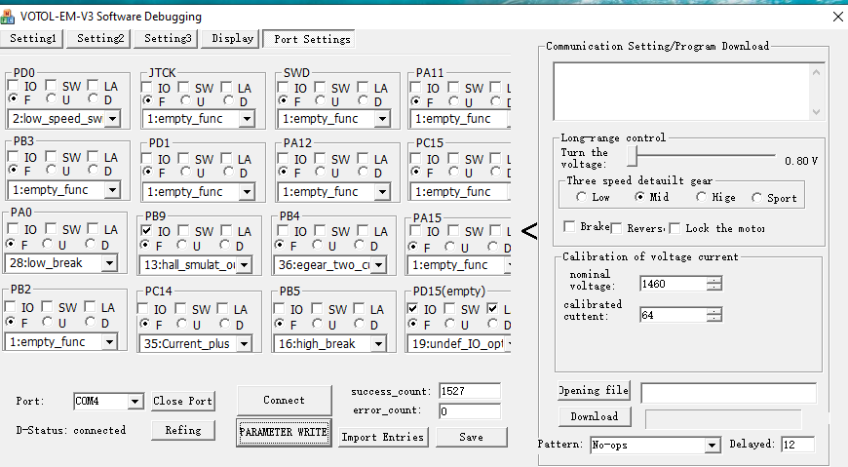Check the Lock the motor option
Image resolution: width=848 pixels, height=467 pixels.
tap(675, 227)
